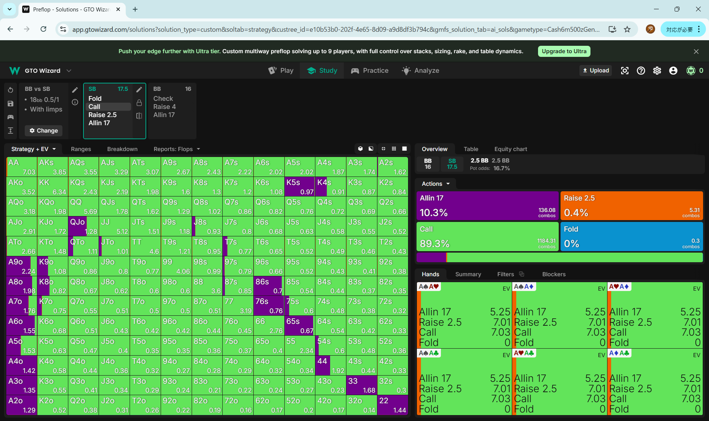709x421 pixels.
Task: Click the screenshot capture icon in top bar
Action: tap(624, 71)
